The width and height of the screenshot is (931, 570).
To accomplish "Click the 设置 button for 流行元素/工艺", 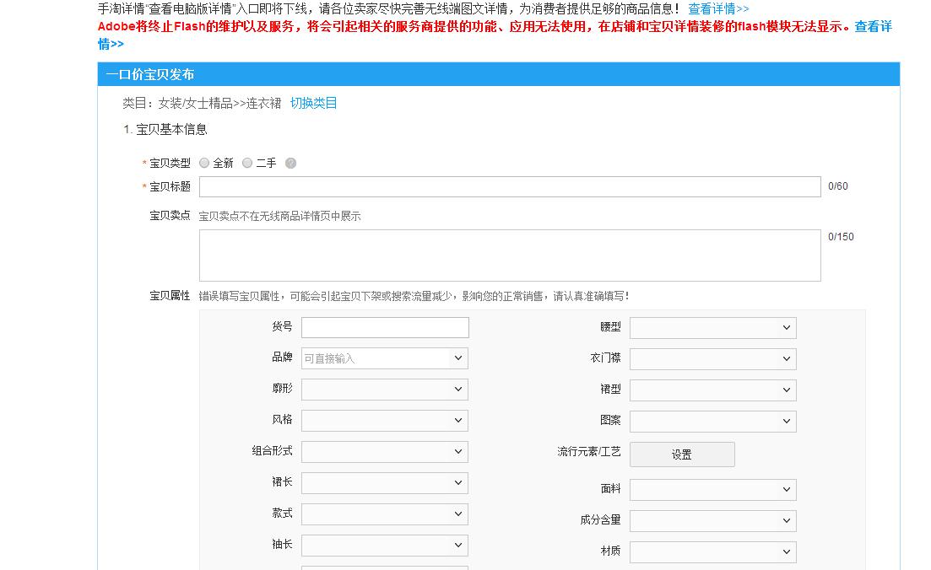I will (682, 454).
